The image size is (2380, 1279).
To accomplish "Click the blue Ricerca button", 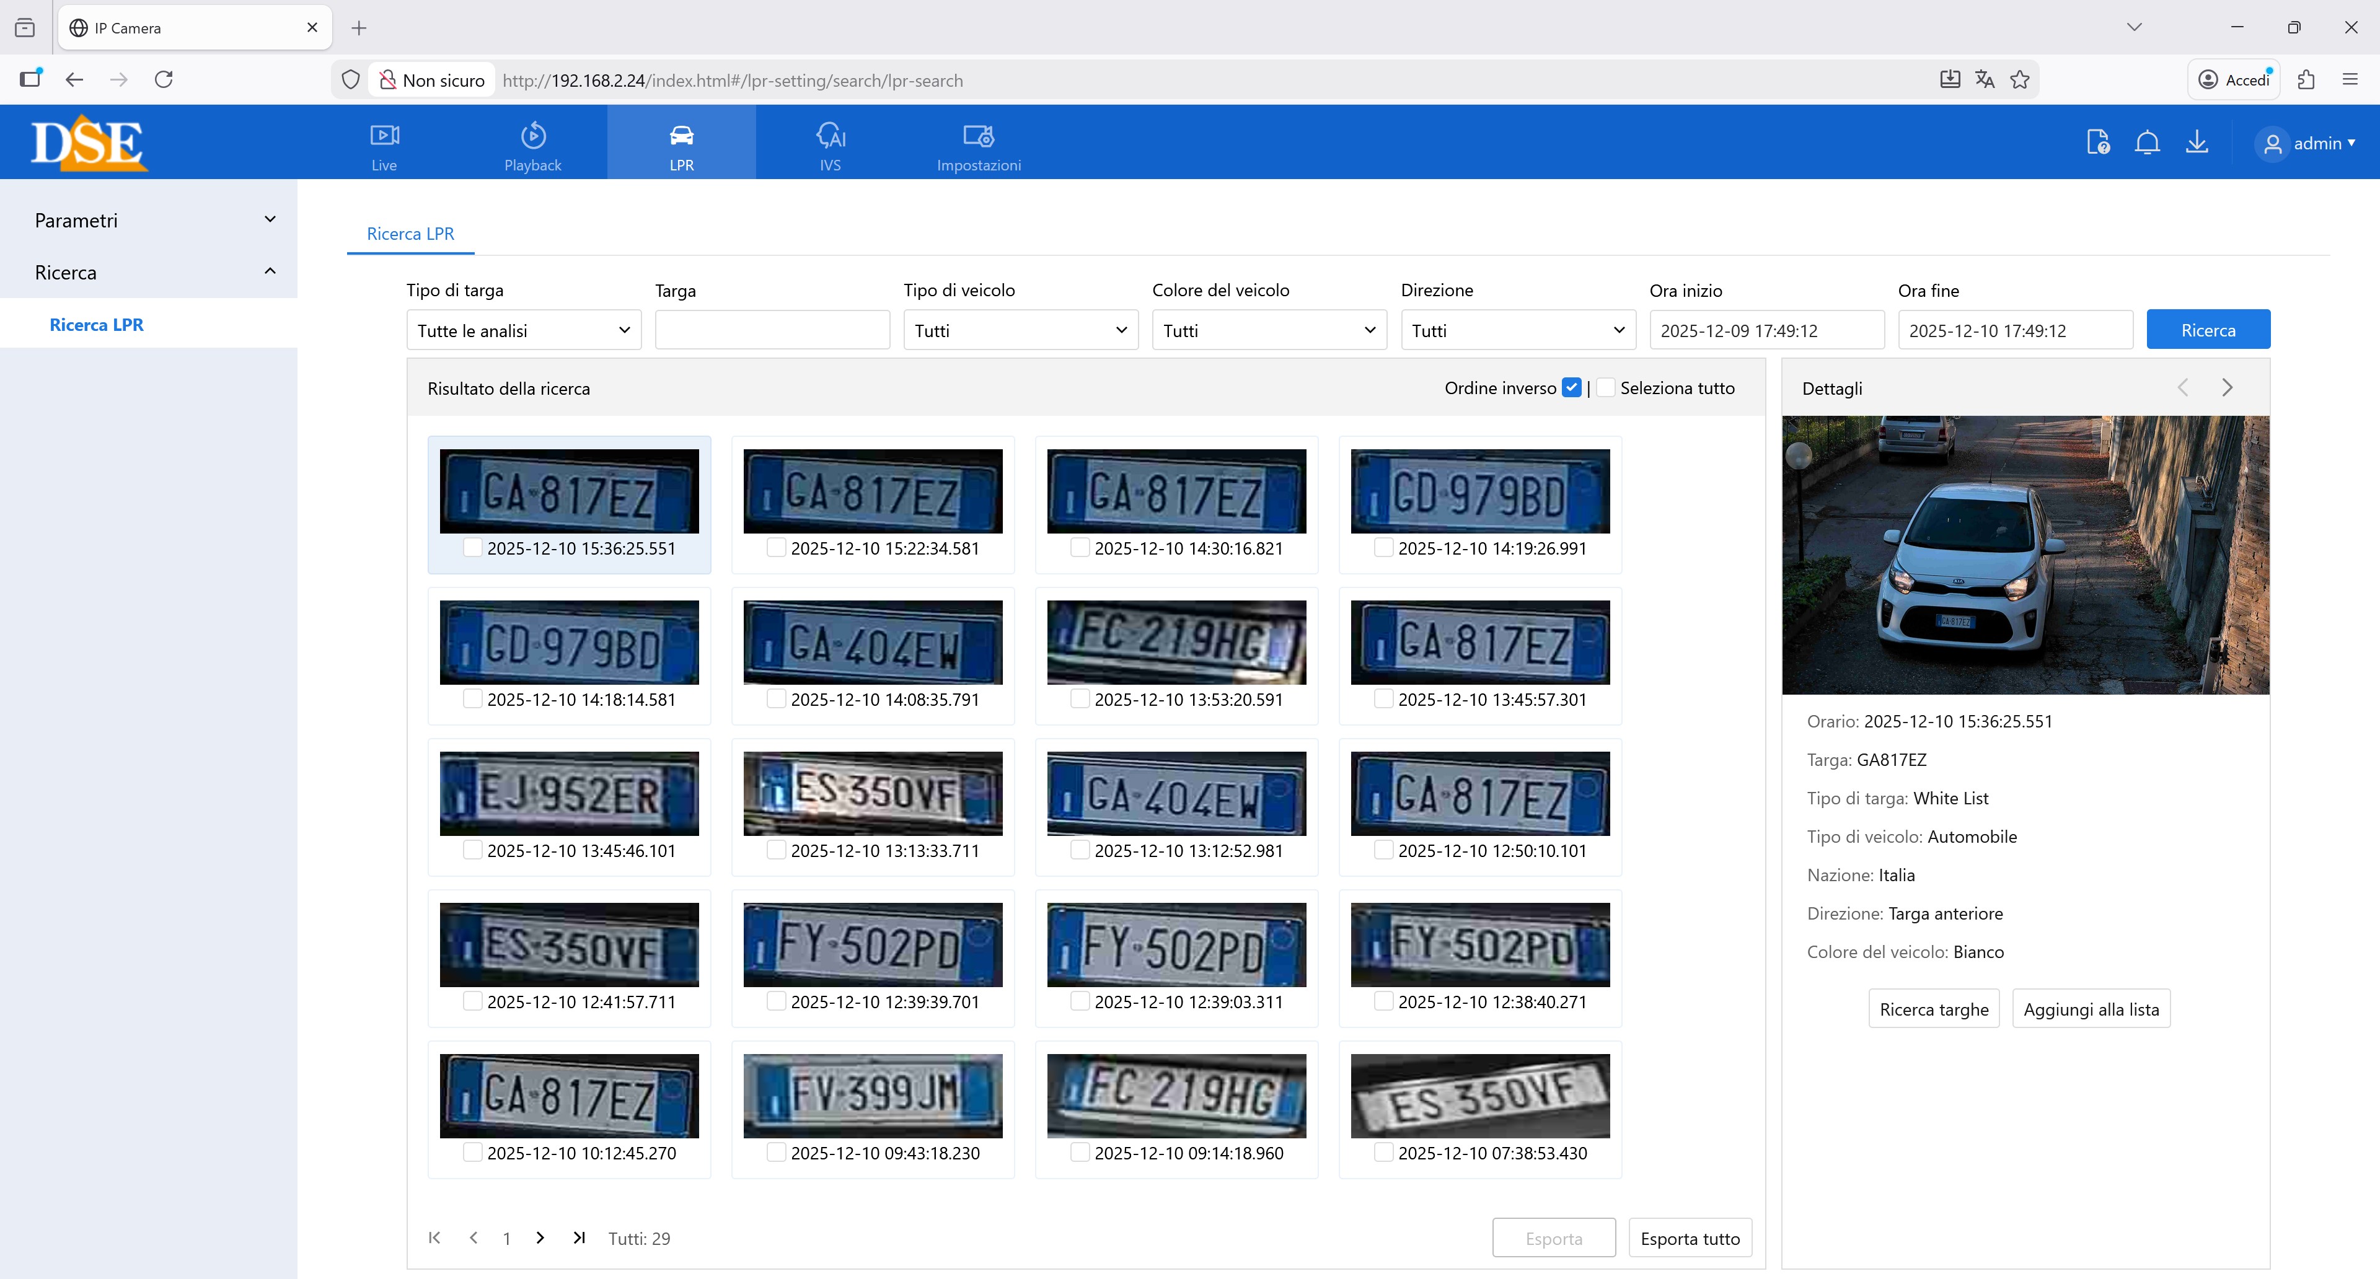I will point(2207,330).
